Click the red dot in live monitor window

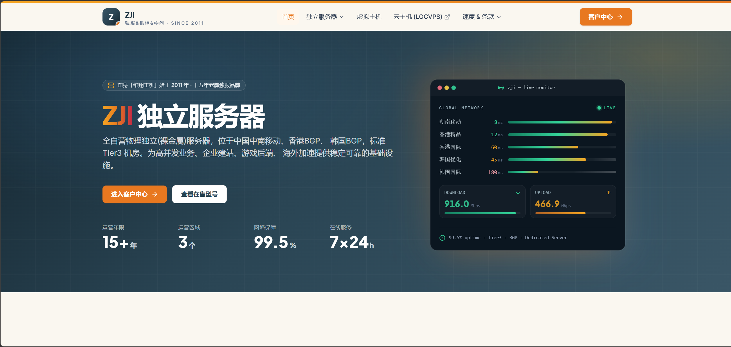(440, 88)
